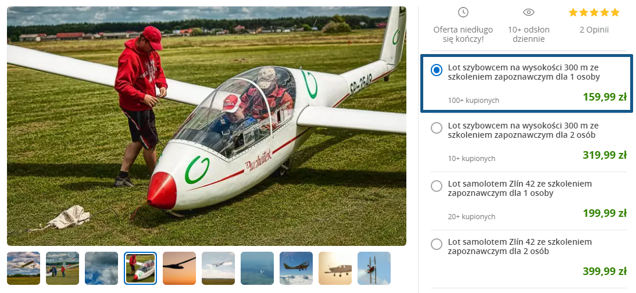The image size is (636, 293).
Task: Click the eye icon above daily views
Action: (x=528, y=12)
